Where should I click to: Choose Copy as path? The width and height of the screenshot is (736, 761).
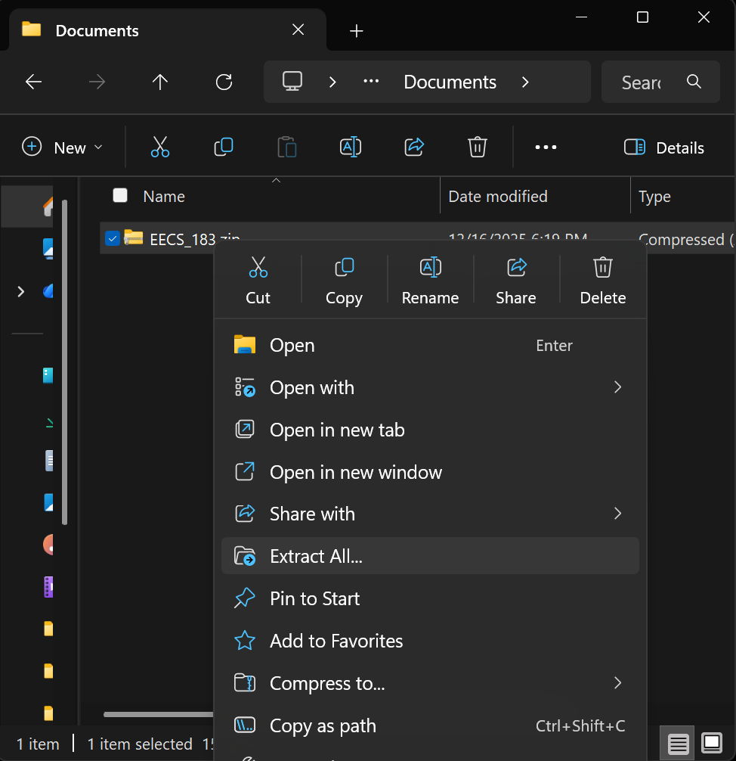click(430, 725)
